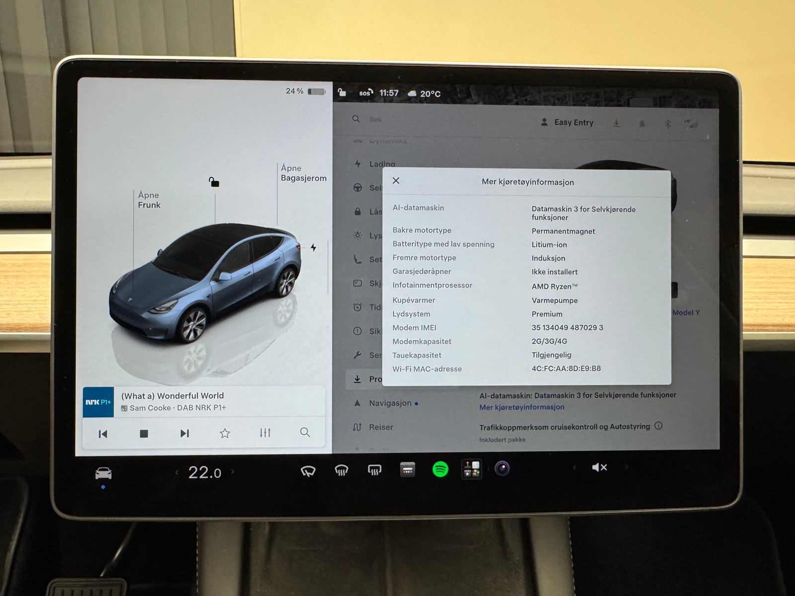This screenshot has height=596, width=795.
Task: Click Mer kjøretøyinformasjon link
Action: tap(522, 407)
